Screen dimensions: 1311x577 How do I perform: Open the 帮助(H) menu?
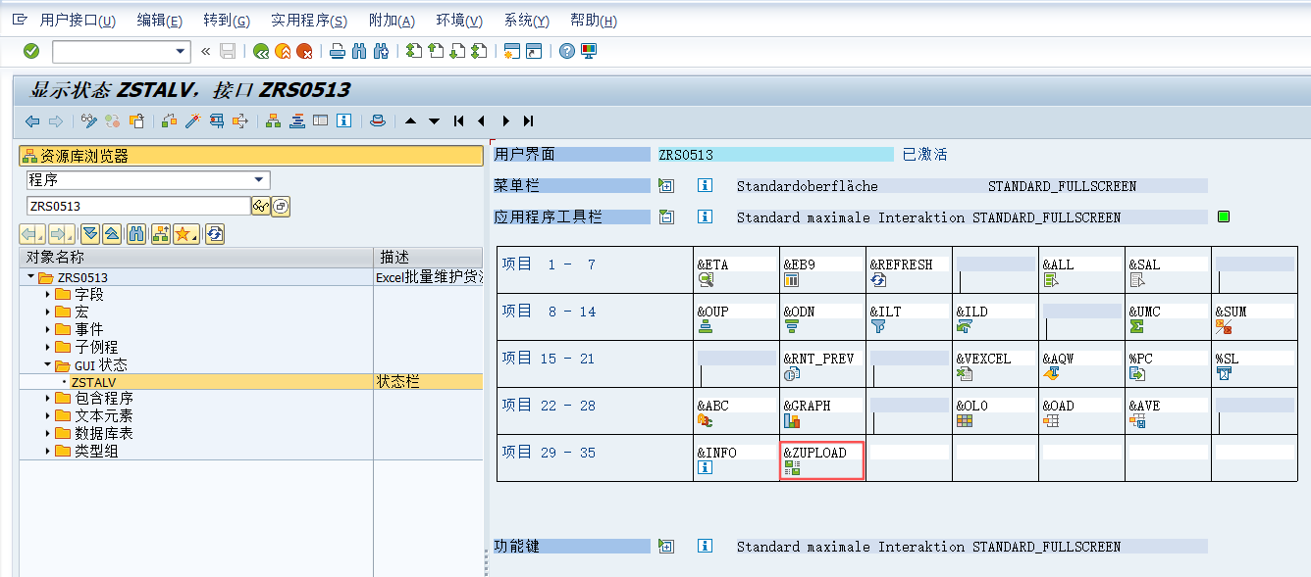click(x=594, y=21)
